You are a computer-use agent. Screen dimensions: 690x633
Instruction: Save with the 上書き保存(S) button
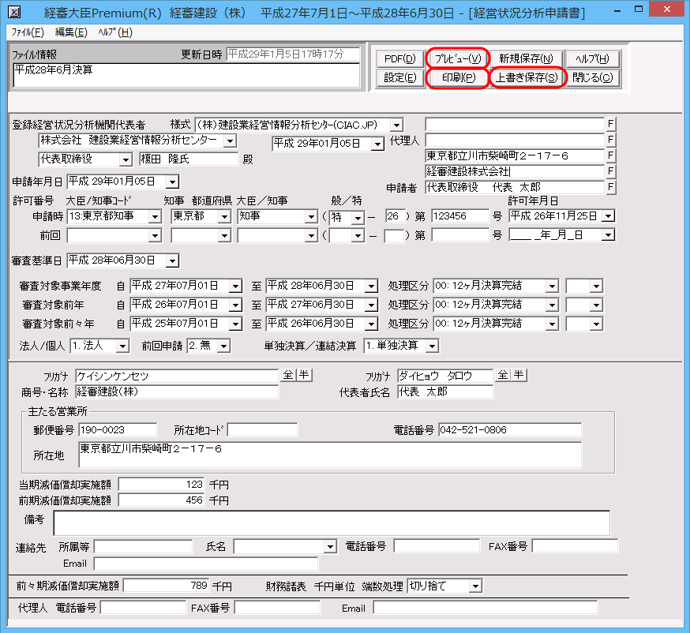[527, 77]
